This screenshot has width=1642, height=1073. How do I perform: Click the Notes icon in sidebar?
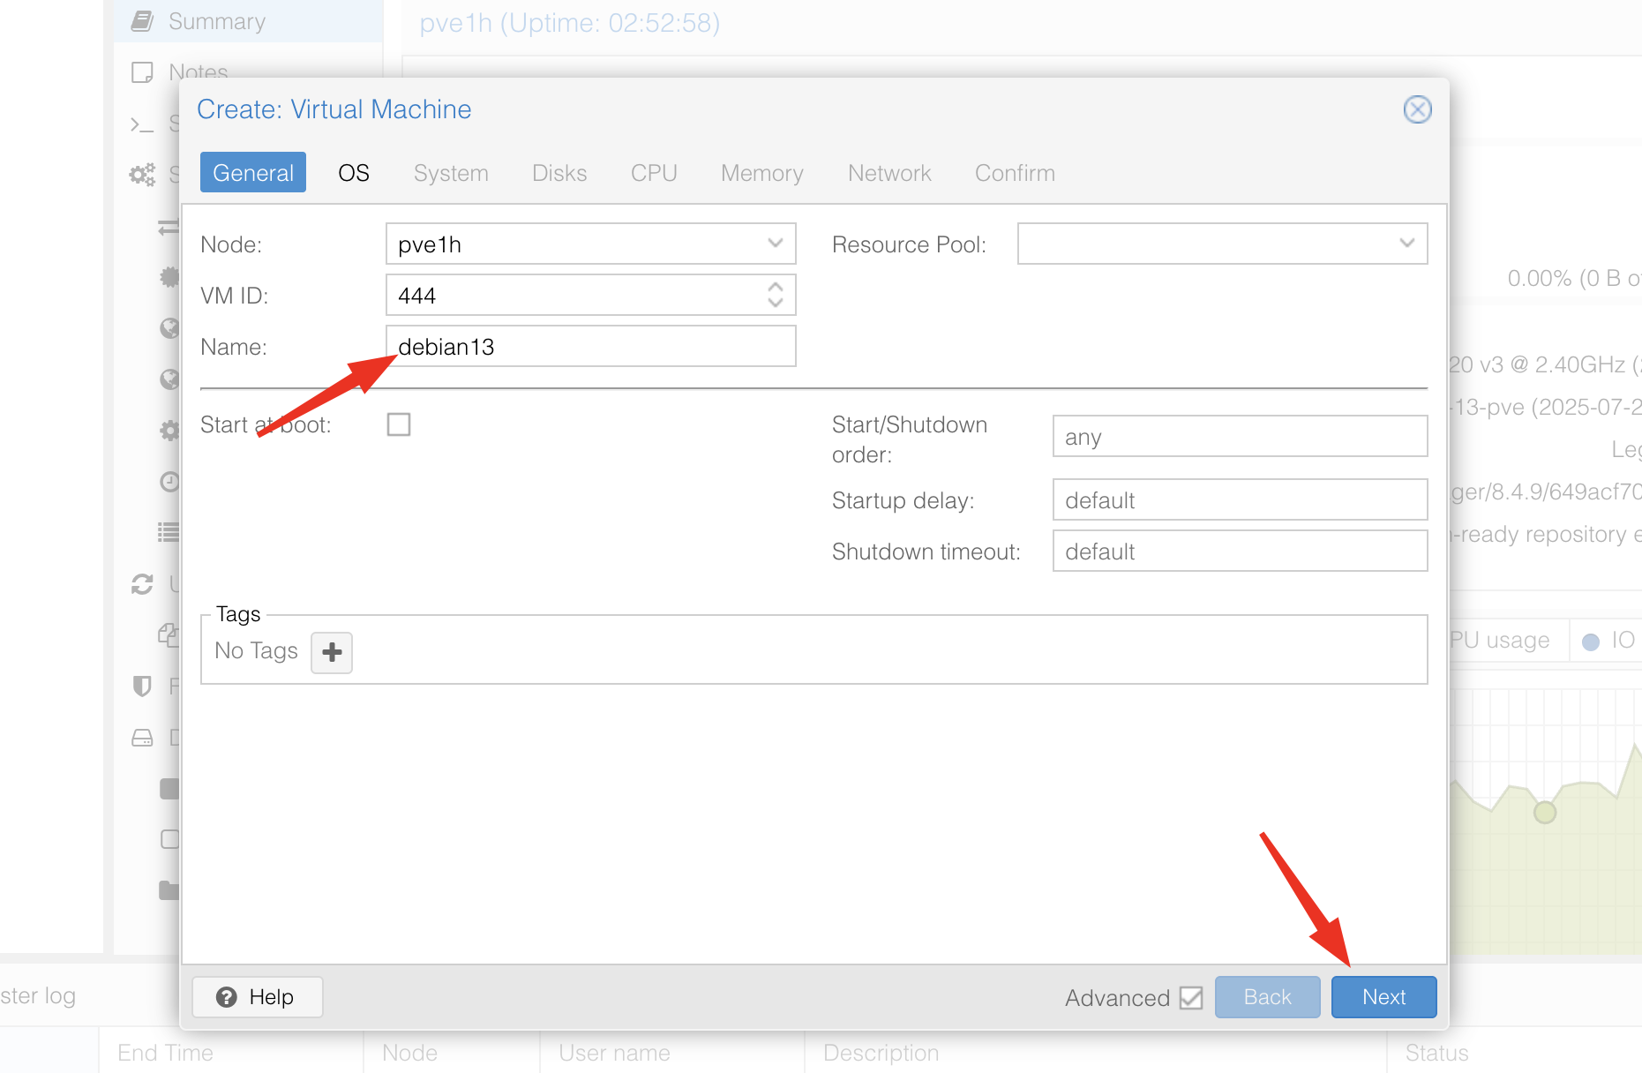(x=142, y=72)
